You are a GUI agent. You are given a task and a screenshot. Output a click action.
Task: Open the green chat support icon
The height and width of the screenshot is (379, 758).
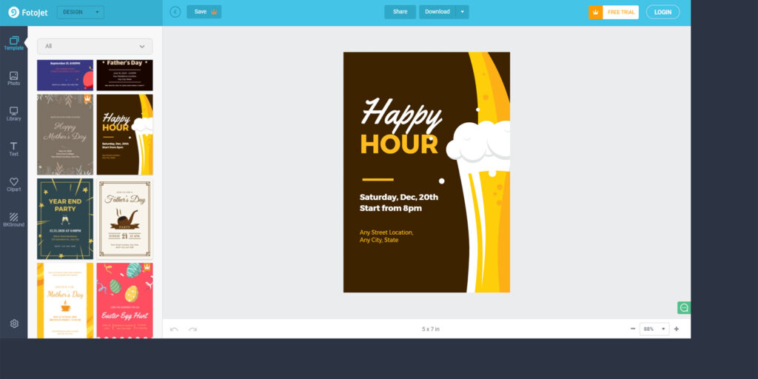[x=684, y=307]
